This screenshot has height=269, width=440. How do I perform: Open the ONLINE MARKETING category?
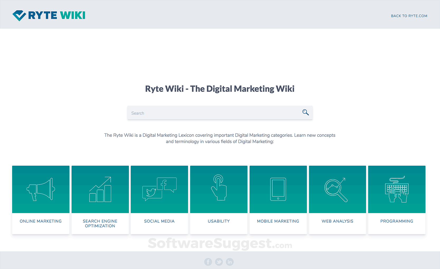40,221
